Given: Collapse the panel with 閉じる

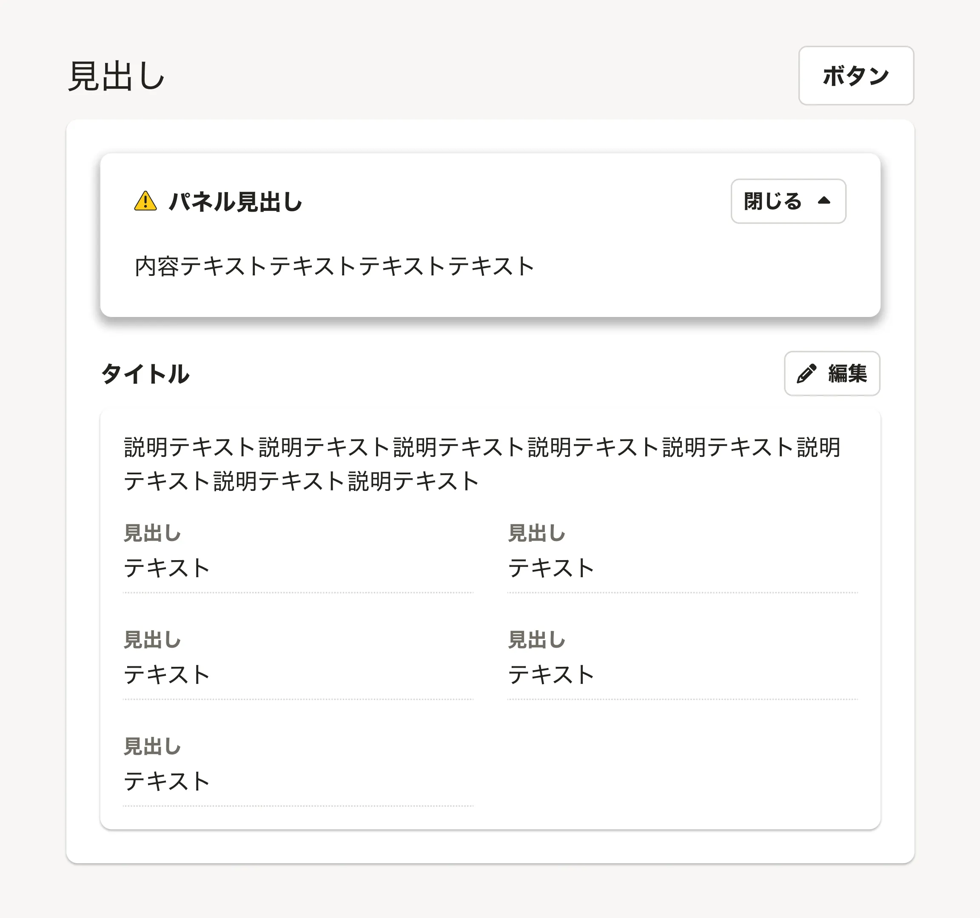Looking at the screenshot, I should click(x=788, y=201).
